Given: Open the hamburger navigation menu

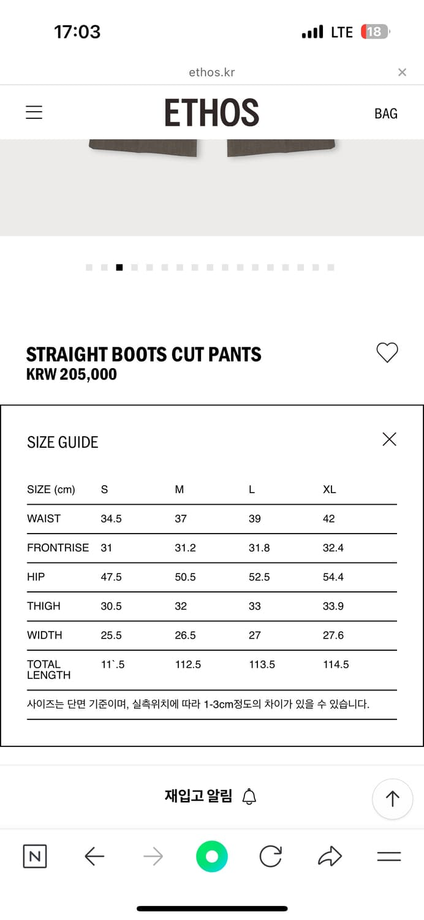Looking at the screenshot, I should [x=34, y=113].
